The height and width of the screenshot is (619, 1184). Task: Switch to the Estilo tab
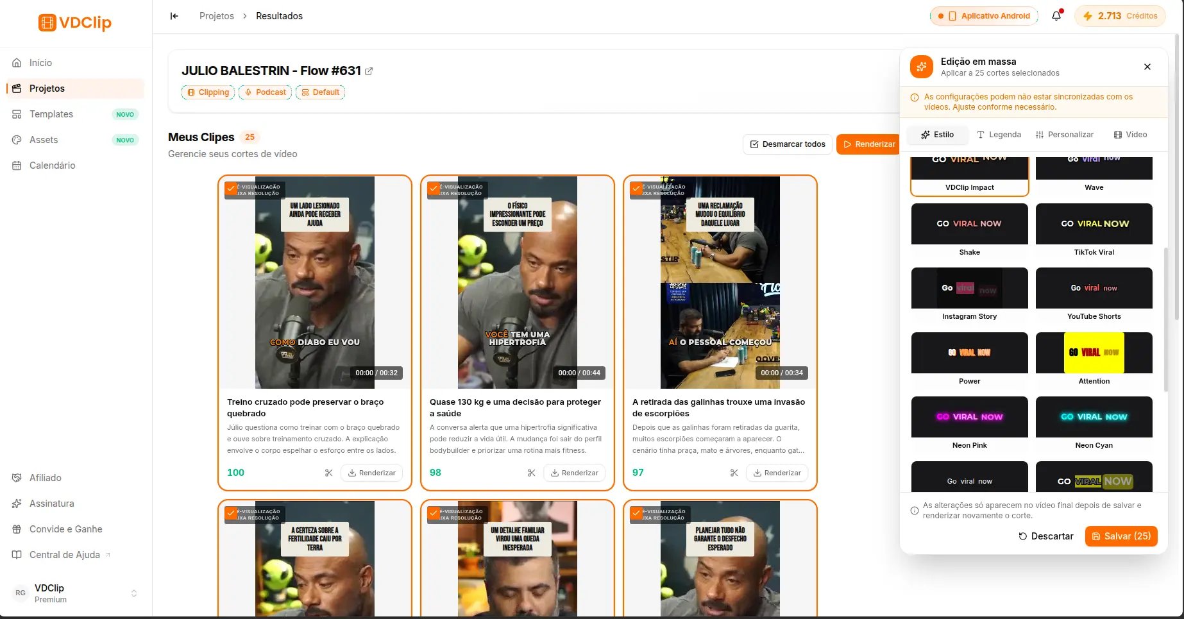(x=937, y=135)
